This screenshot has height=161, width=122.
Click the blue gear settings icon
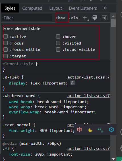(111, 130)
